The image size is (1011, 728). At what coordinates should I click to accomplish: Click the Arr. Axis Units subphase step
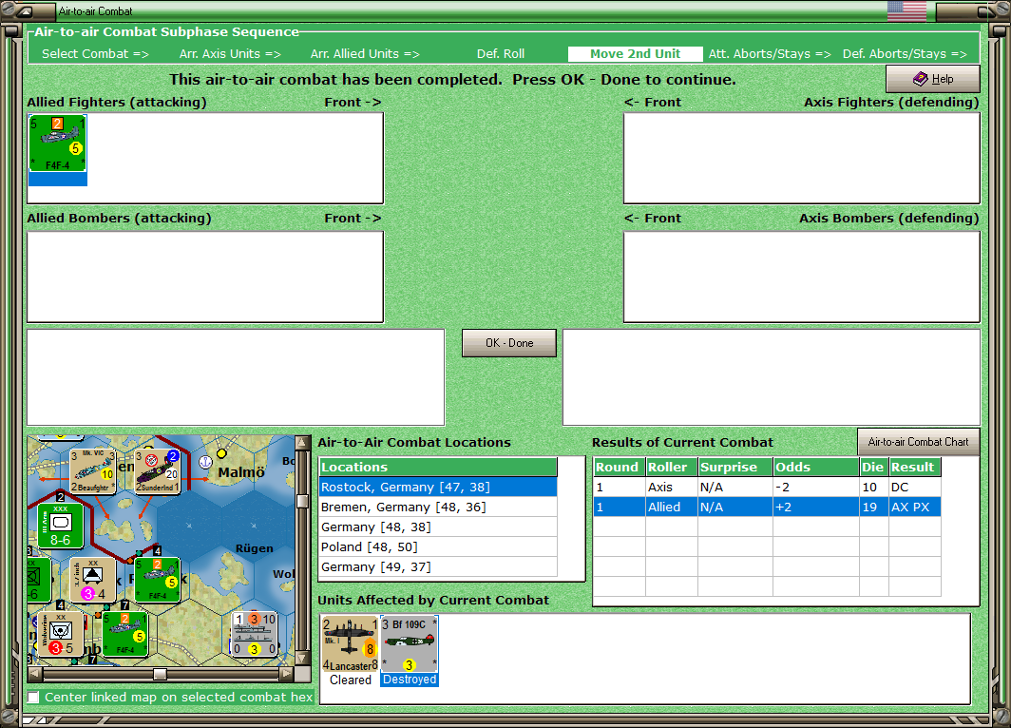click(230, 54)
